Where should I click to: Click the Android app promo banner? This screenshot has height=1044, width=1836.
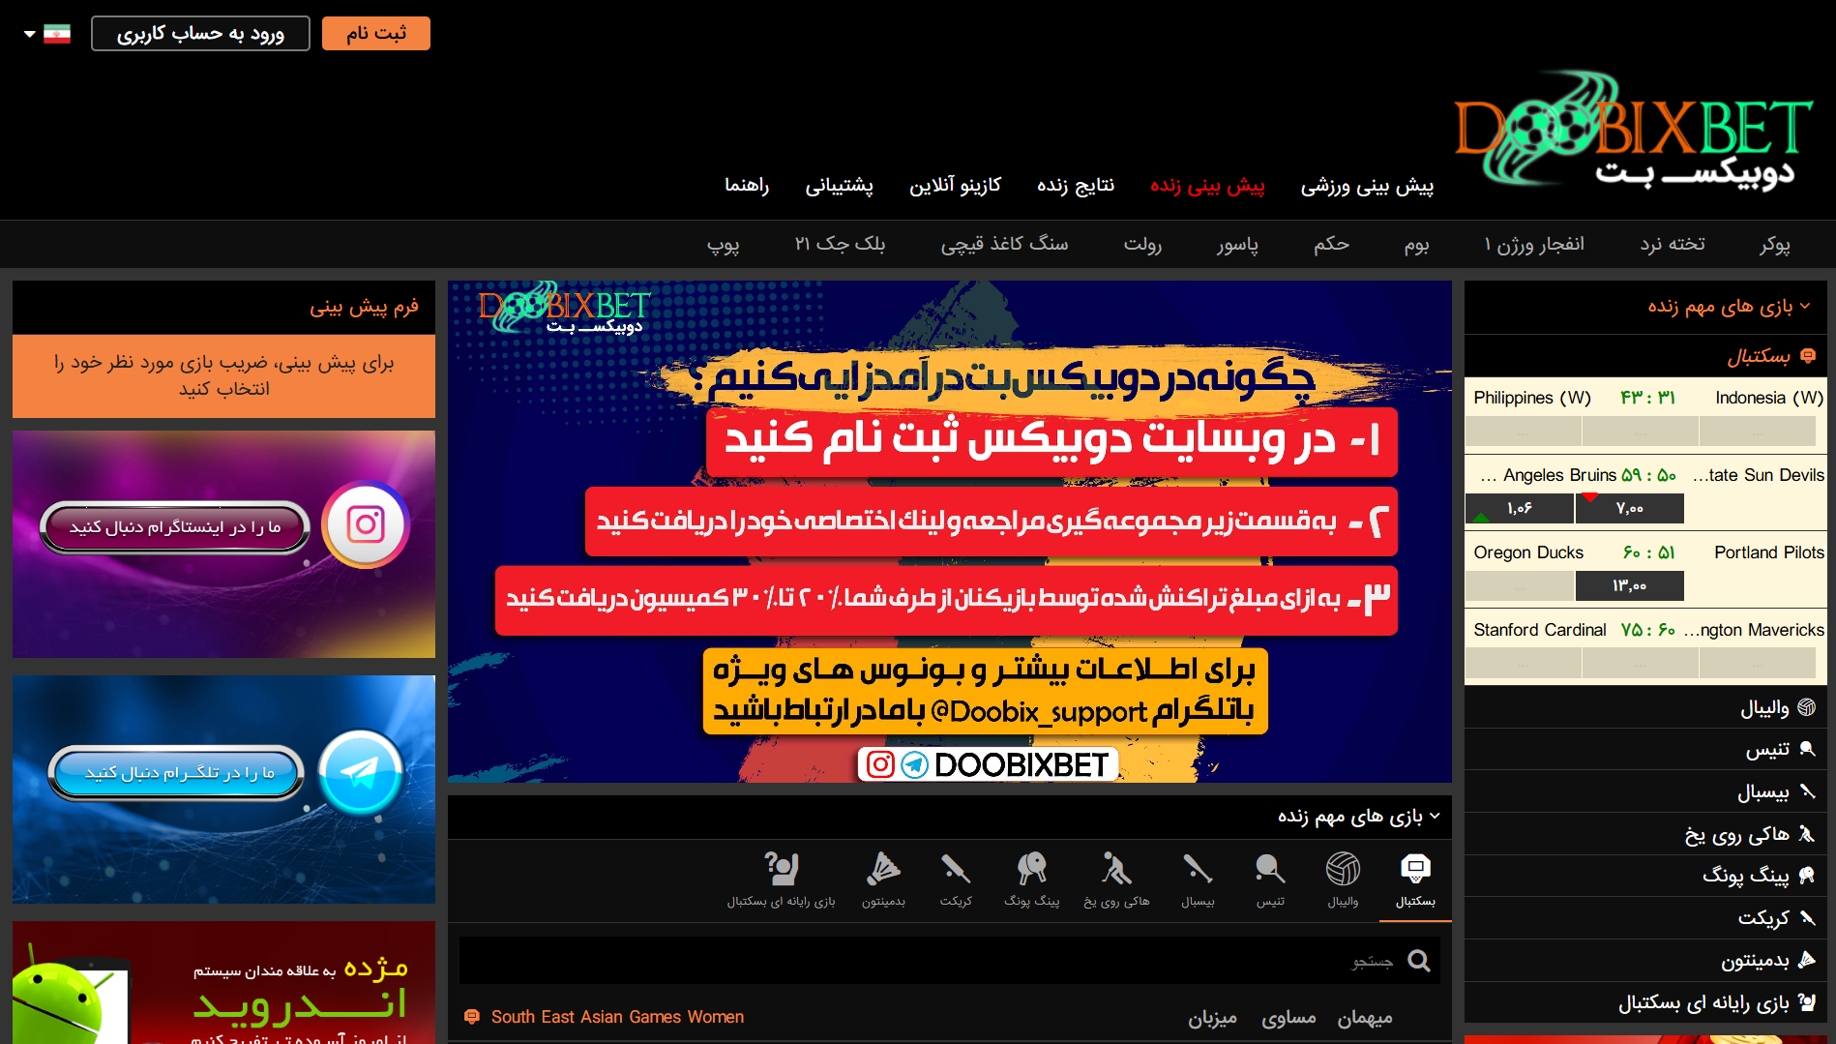point(223,982)
